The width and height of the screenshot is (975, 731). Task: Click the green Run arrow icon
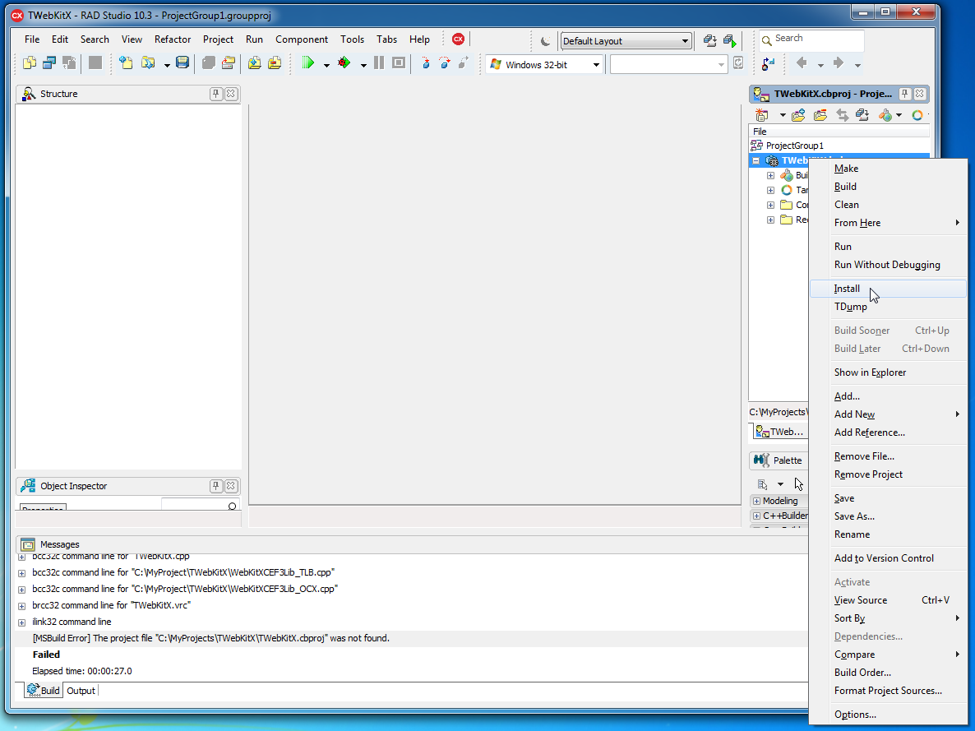tap(308, 62)
